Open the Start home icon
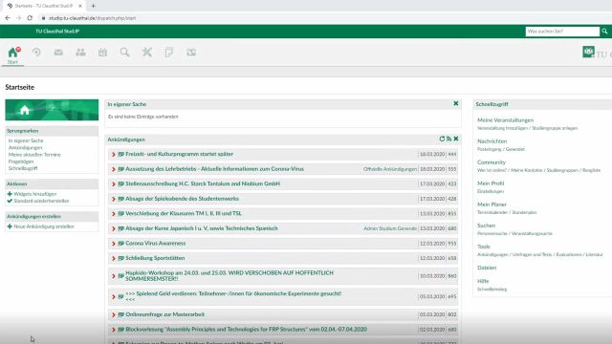 (x=12, y=53)
